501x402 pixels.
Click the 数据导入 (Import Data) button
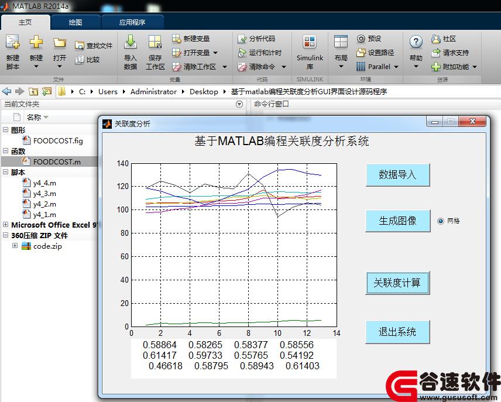coord(398,175)
